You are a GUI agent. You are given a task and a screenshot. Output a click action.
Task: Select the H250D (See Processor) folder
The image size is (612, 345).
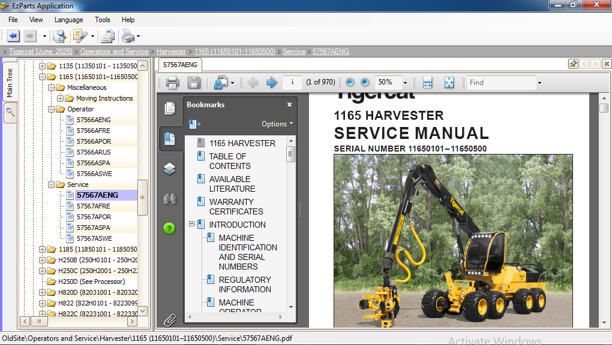tap(91, 282)
